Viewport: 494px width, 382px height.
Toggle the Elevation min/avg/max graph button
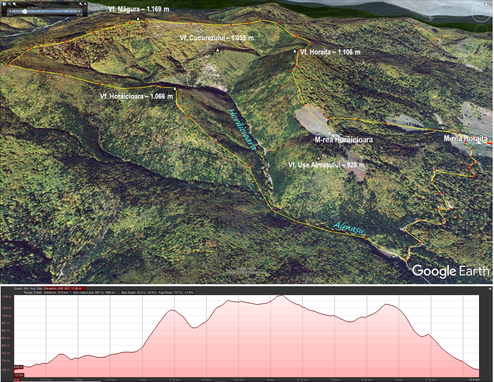pos(65,288)
